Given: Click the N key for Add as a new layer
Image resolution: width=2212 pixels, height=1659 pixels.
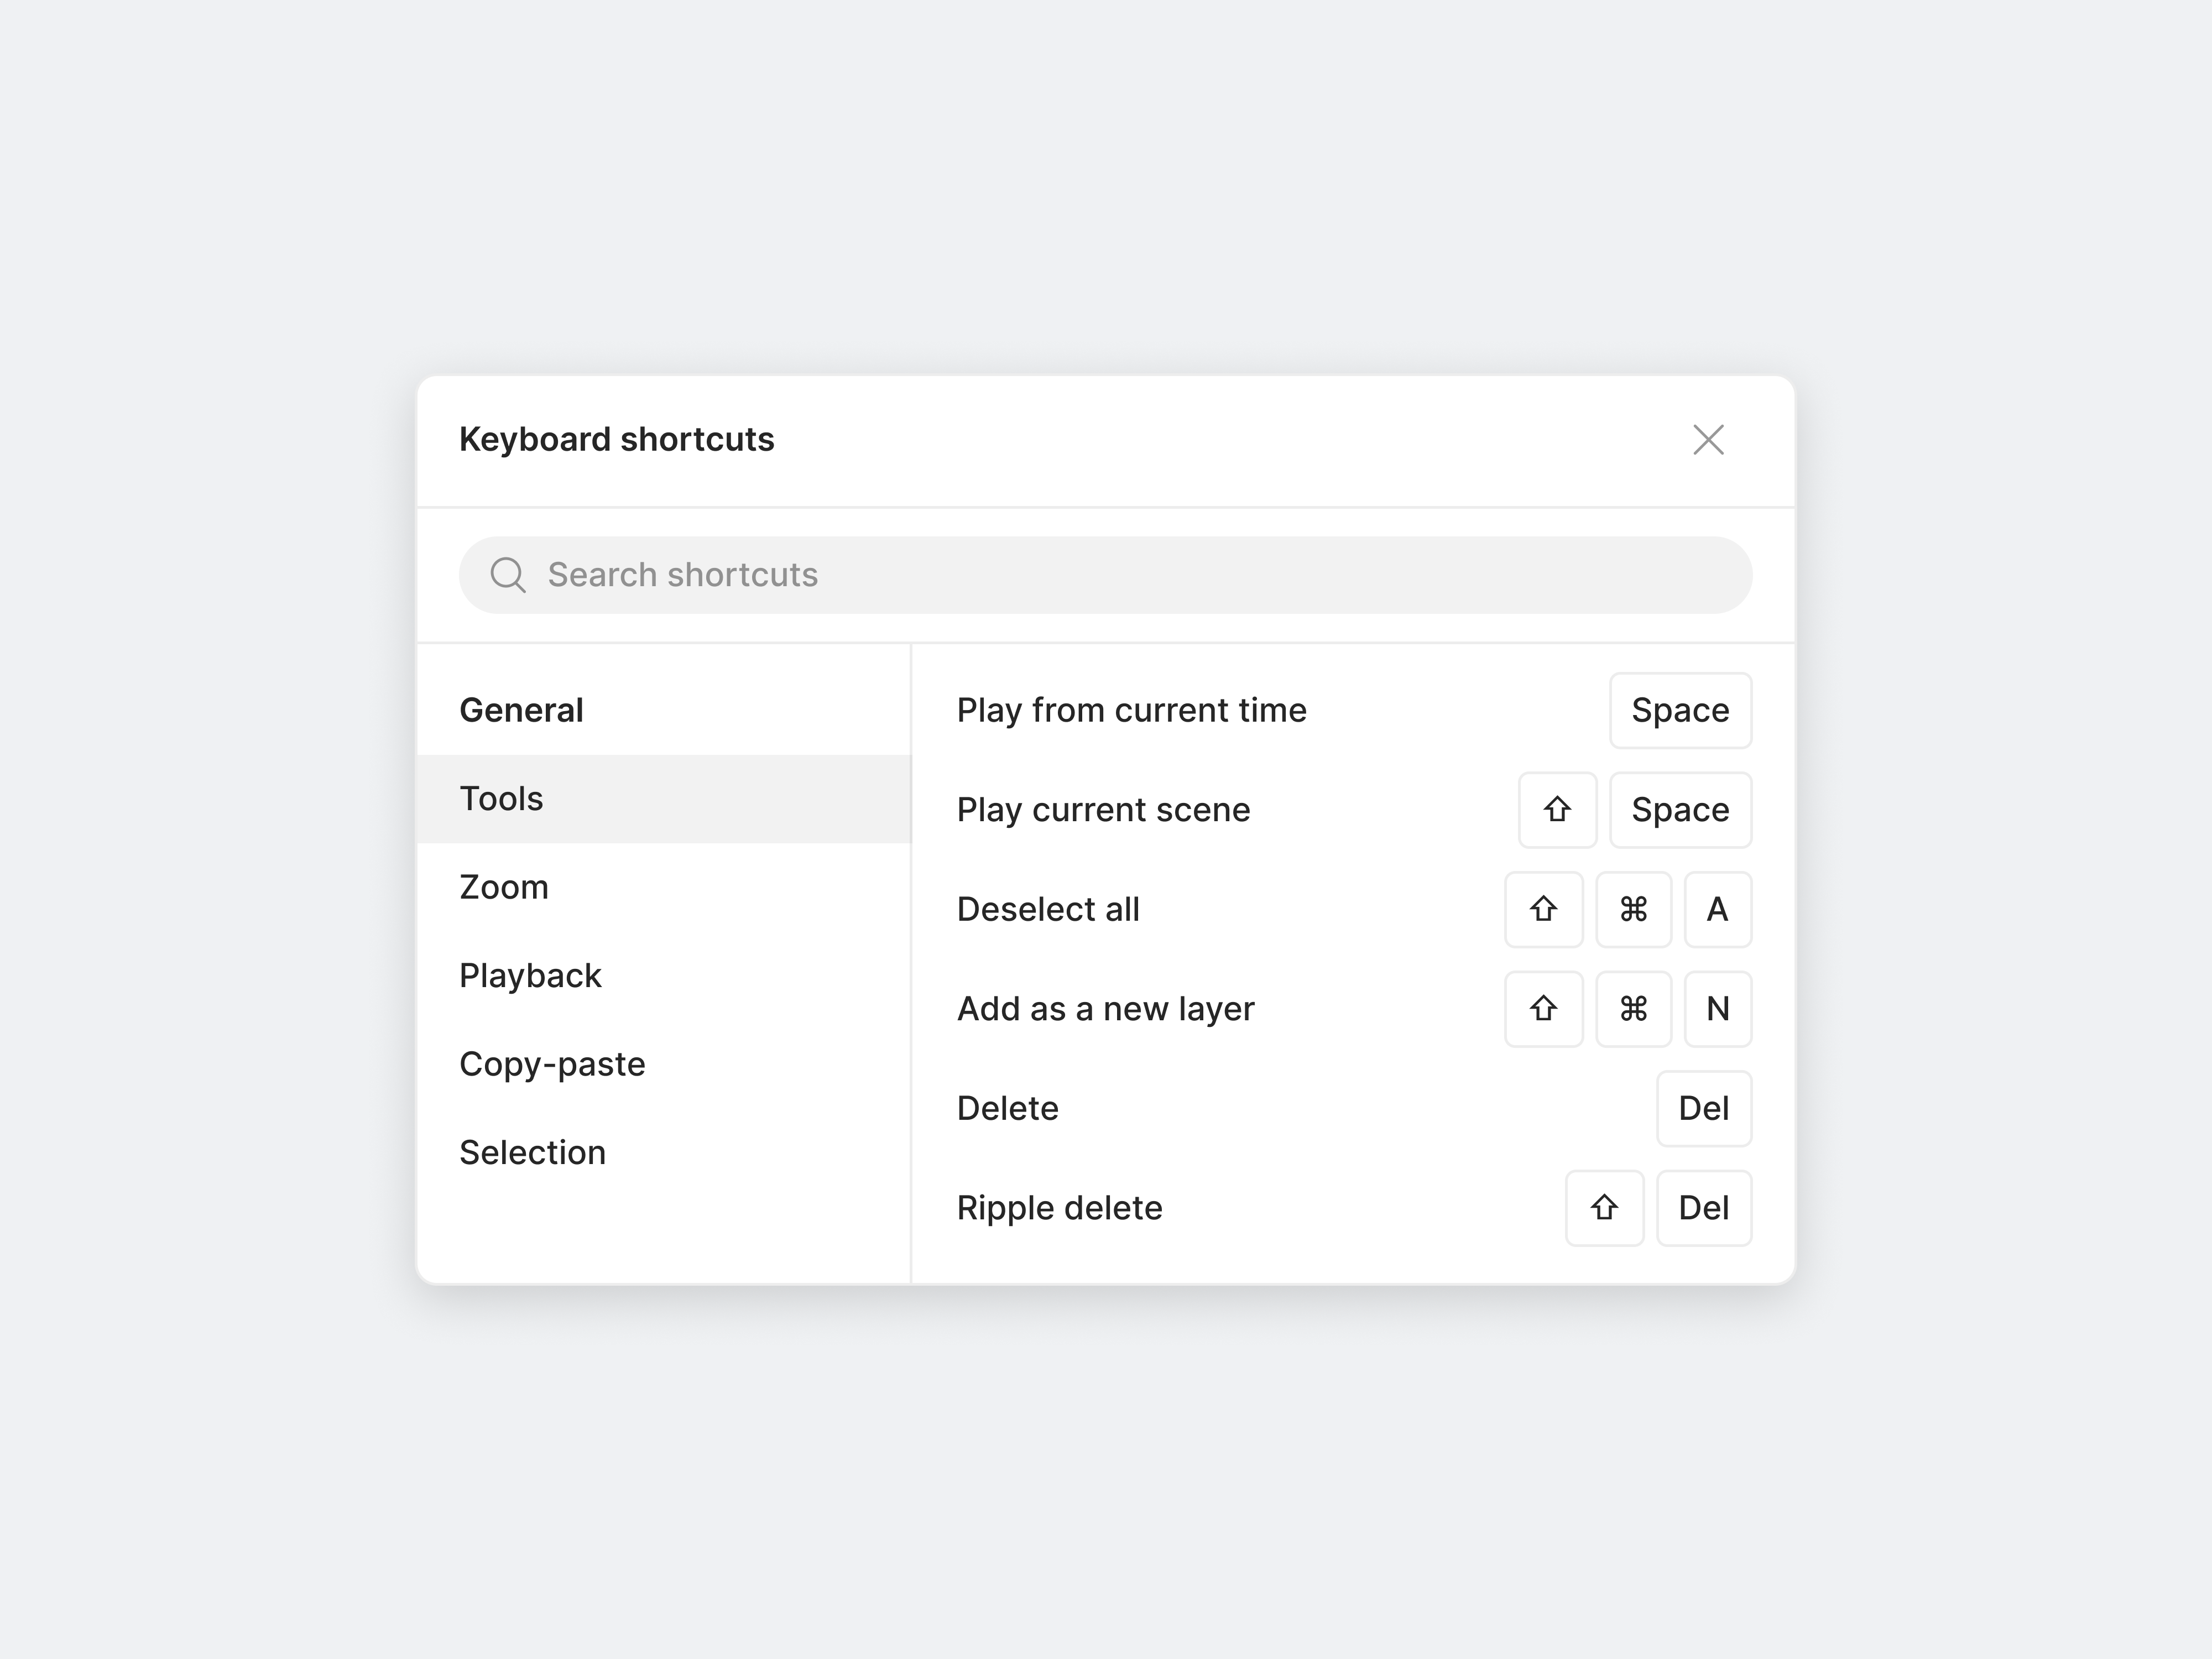Looking at the screenshot, I should 1717,1009.
